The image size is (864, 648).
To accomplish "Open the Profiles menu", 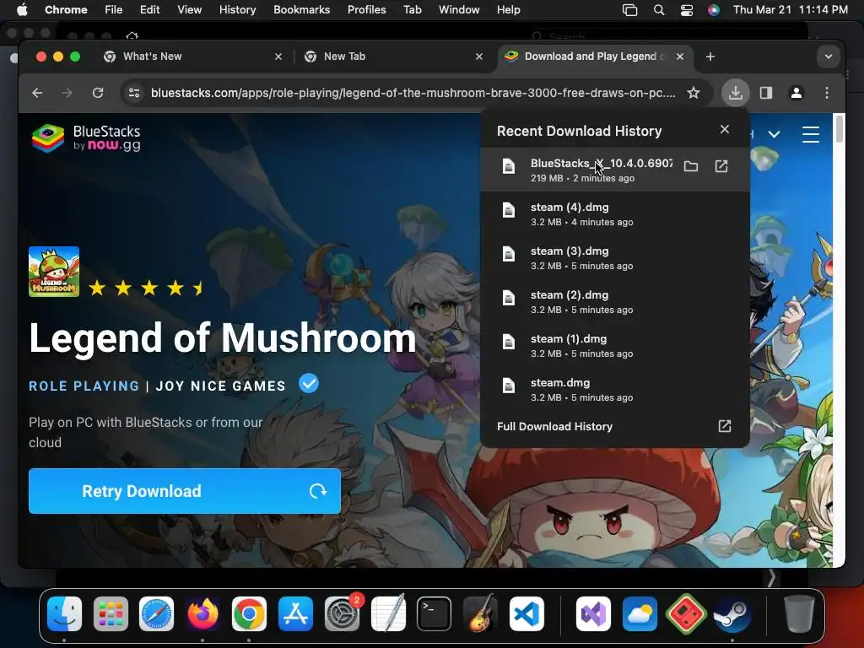I will point(366,9).
